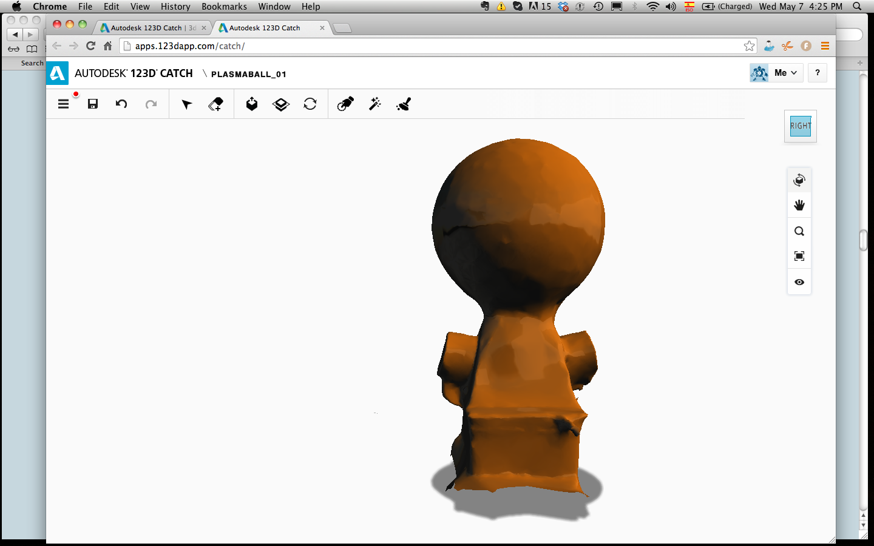Click the scissors extension icon
The height and width of the screenshot is (546, 874).
click(787, 46)
